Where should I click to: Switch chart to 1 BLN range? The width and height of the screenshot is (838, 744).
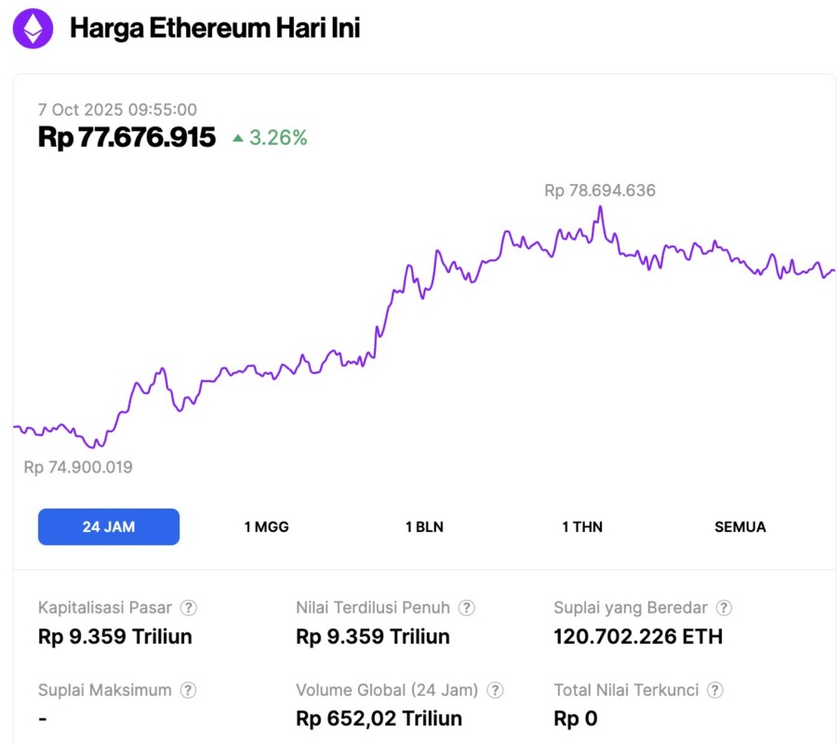pos(424,526)
